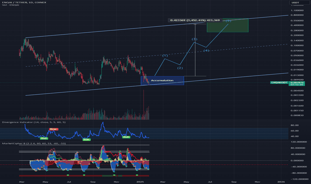Click the 0.003300 price axis level
This screenshot has width=311, height=184.
(297, 95)
